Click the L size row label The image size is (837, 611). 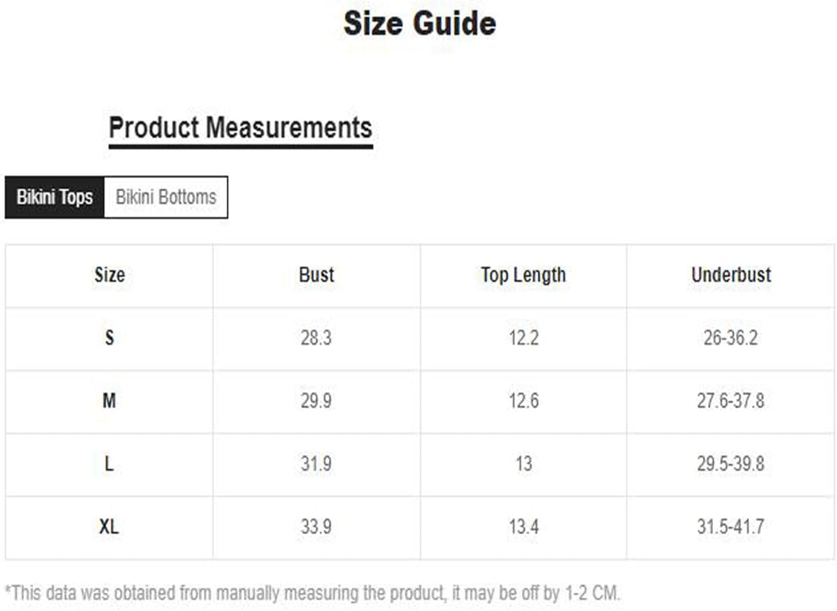[109, 464]
